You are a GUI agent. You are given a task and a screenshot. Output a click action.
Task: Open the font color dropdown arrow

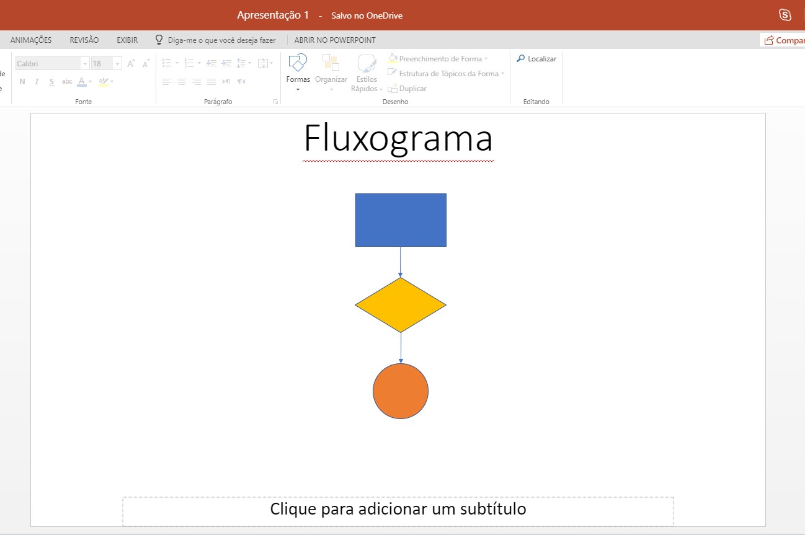[91, 82]
